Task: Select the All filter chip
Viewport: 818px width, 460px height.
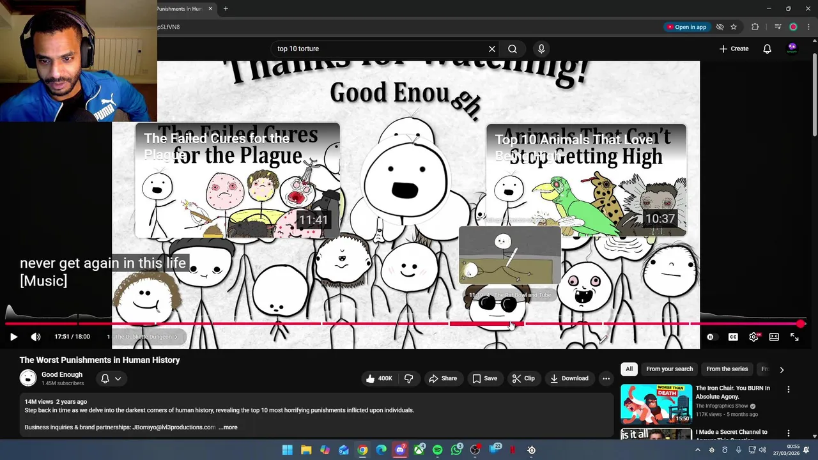Action: click(629, 369)
